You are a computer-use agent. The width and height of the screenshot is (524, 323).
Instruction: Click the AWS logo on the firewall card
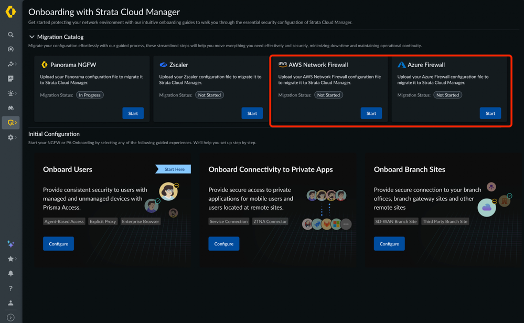[x=282, y=64]
